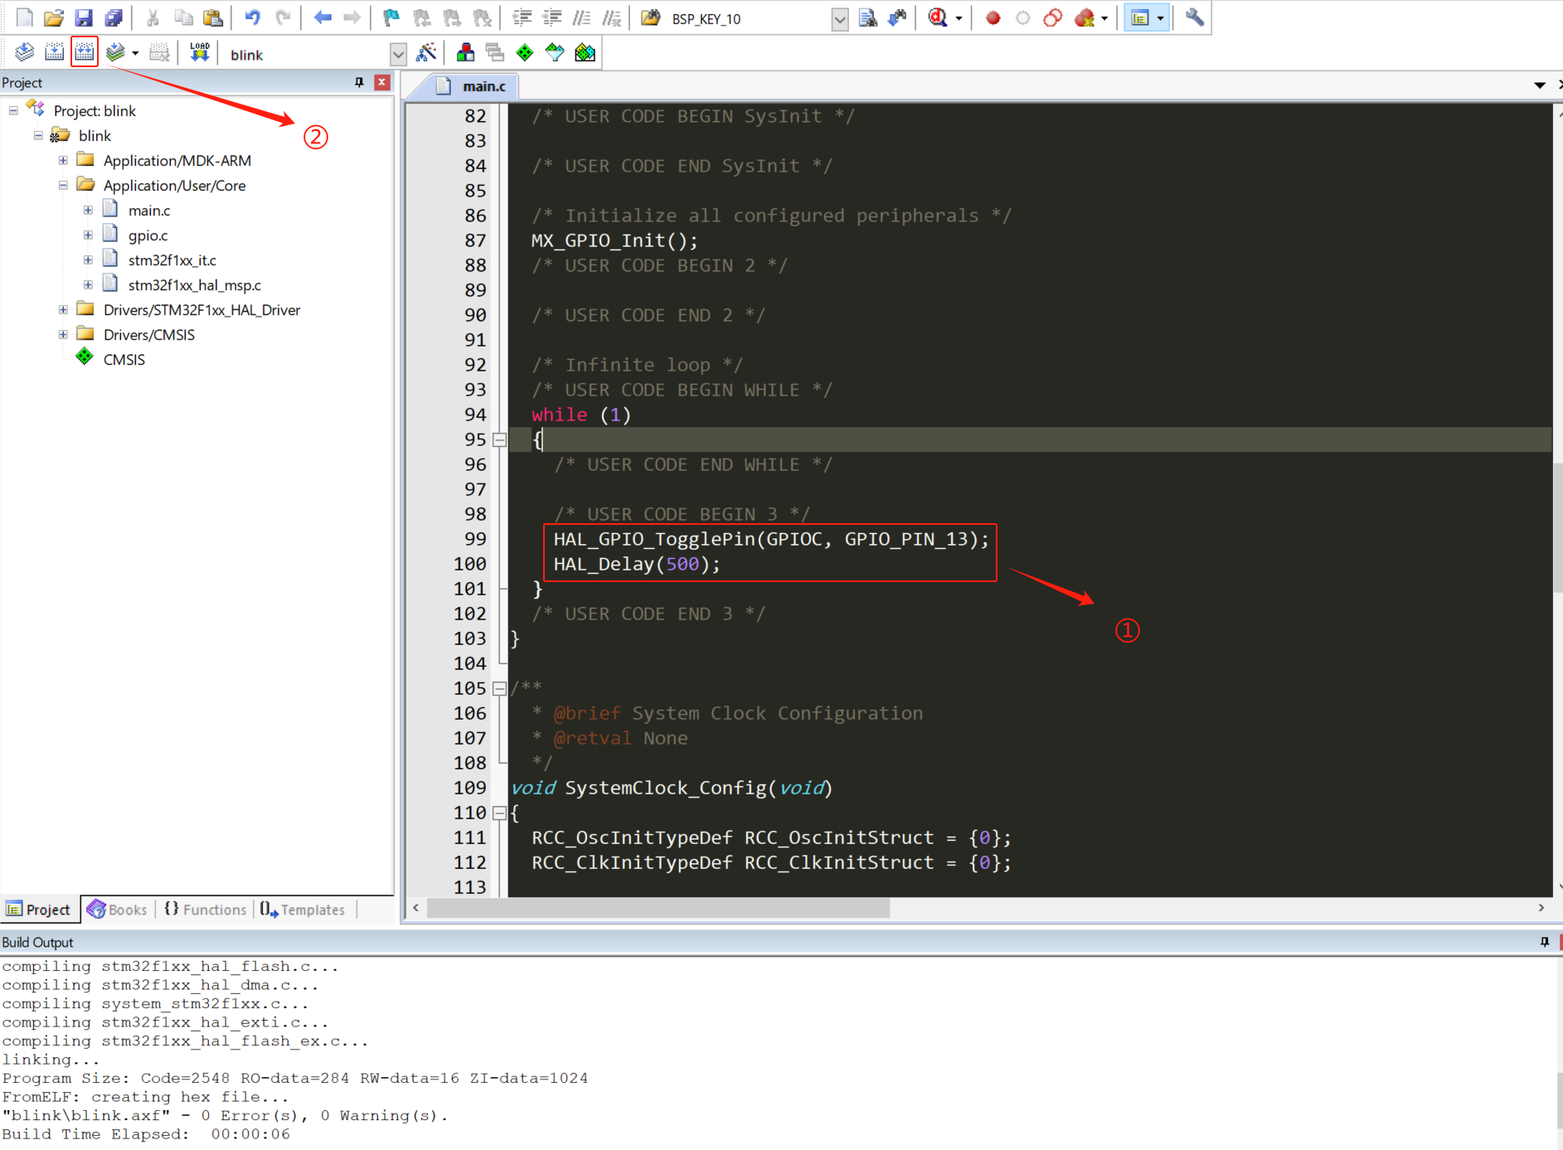Download code to flash with LOAD

coord(199,52)
